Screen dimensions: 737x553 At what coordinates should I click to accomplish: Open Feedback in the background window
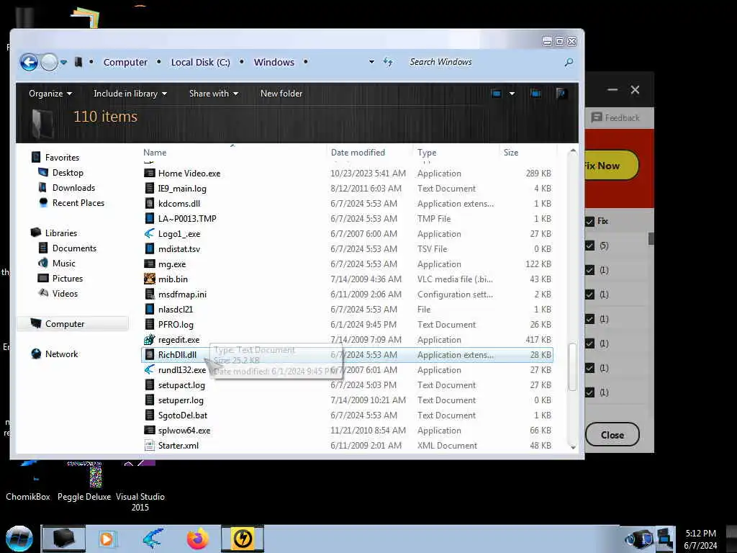[x=615, y=117]
